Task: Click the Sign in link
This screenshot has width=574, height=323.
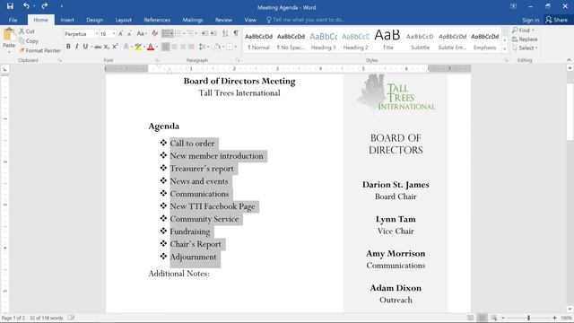Action: click(x=530, y=20)
